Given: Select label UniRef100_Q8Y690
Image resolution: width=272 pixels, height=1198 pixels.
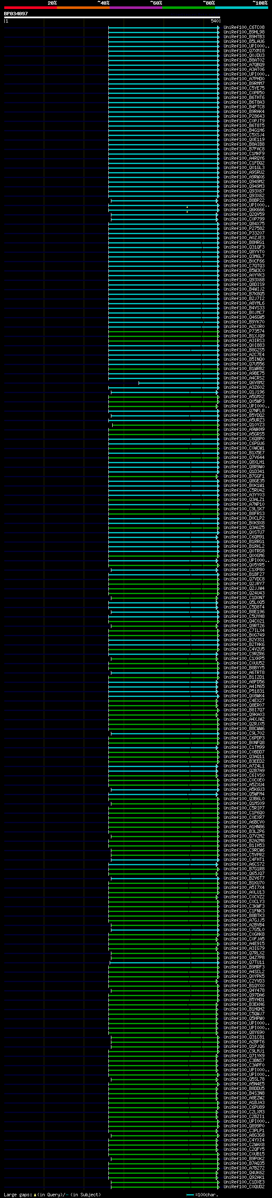Looking at the screenshot, I should (244, 1032).
